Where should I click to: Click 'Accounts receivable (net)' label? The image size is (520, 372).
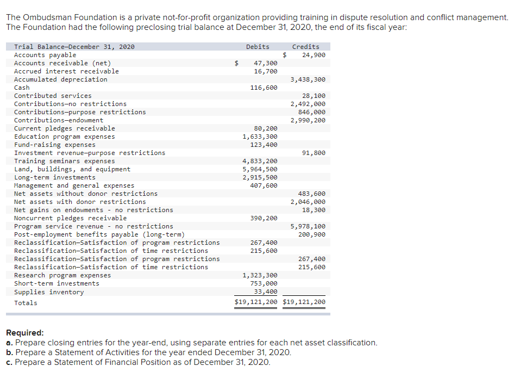click(x=62, y=63)
